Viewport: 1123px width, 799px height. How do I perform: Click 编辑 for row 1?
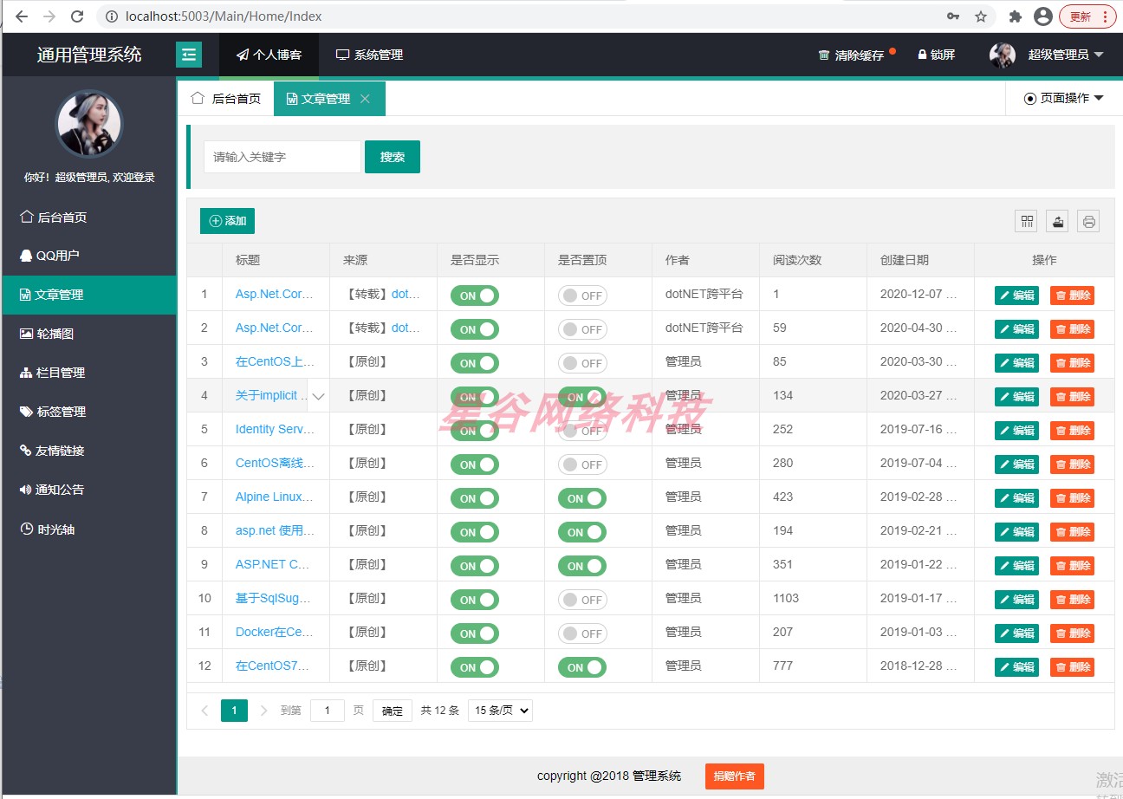coord(1016,296)
